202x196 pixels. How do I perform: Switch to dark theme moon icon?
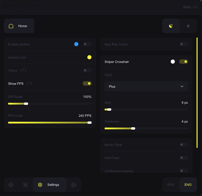pyautogui.click(x=171, y=26)
